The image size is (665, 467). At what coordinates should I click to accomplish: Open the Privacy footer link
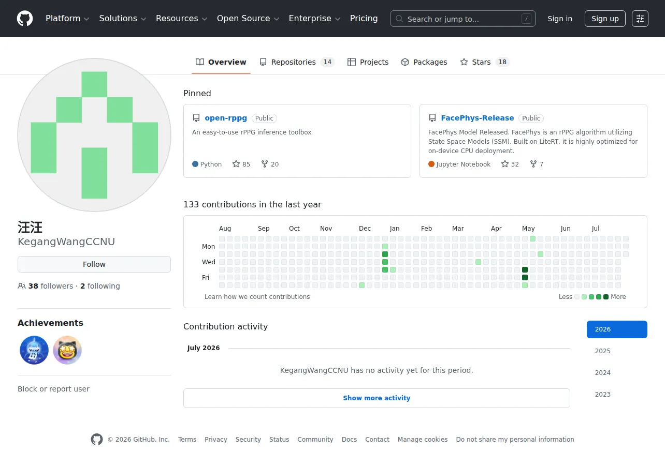pos(216,440)
